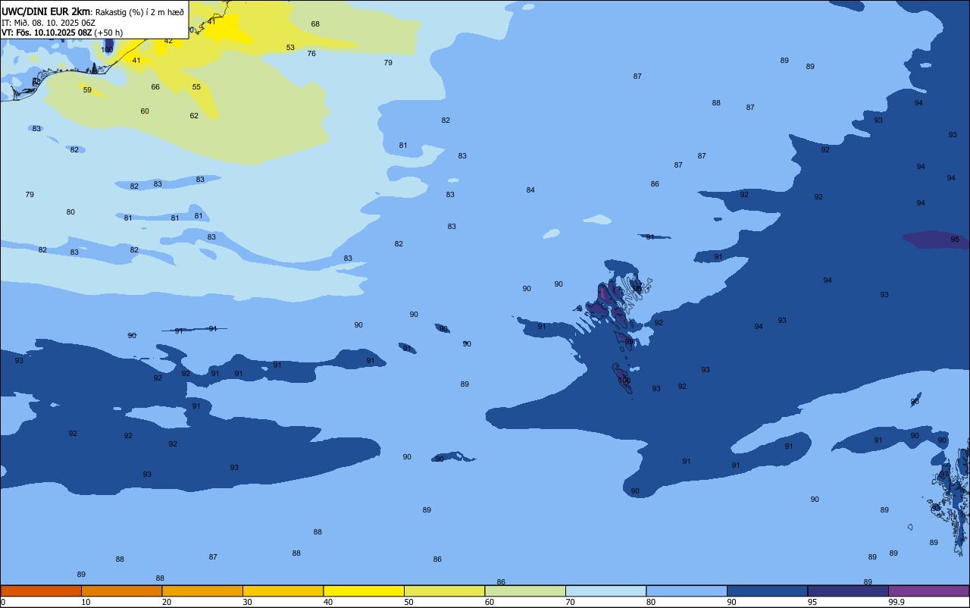970x608 pixels.
Task: Click the 20–30 light orange legend swatch
Action: point(202,591)
